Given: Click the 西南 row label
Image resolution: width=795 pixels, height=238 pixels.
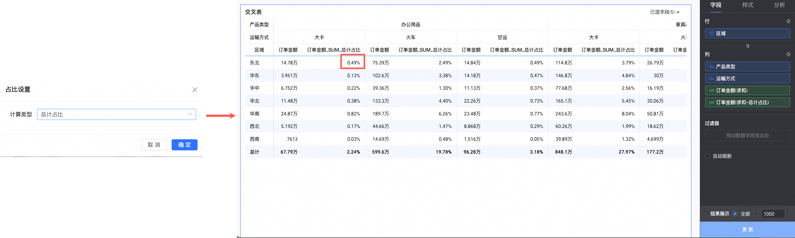Looking at the screenshot, I should click(x=255, y=139).
